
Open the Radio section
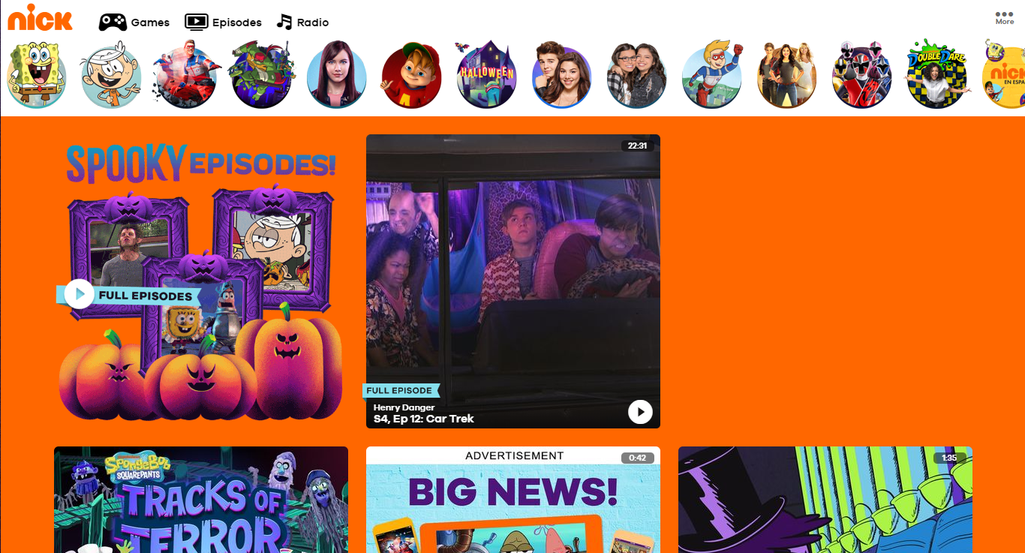(x=302, y=22)
